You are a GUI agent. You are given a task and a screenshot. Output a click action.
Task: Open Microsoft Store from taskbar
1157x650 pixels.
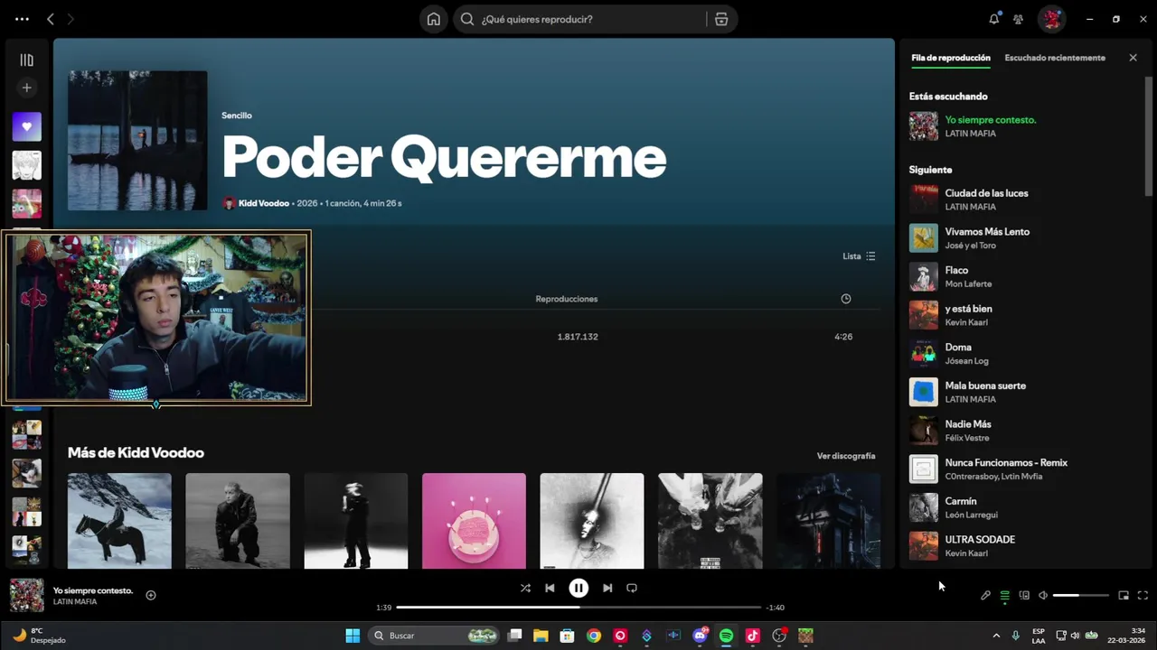pyautogui.click(x=567, y=636)
